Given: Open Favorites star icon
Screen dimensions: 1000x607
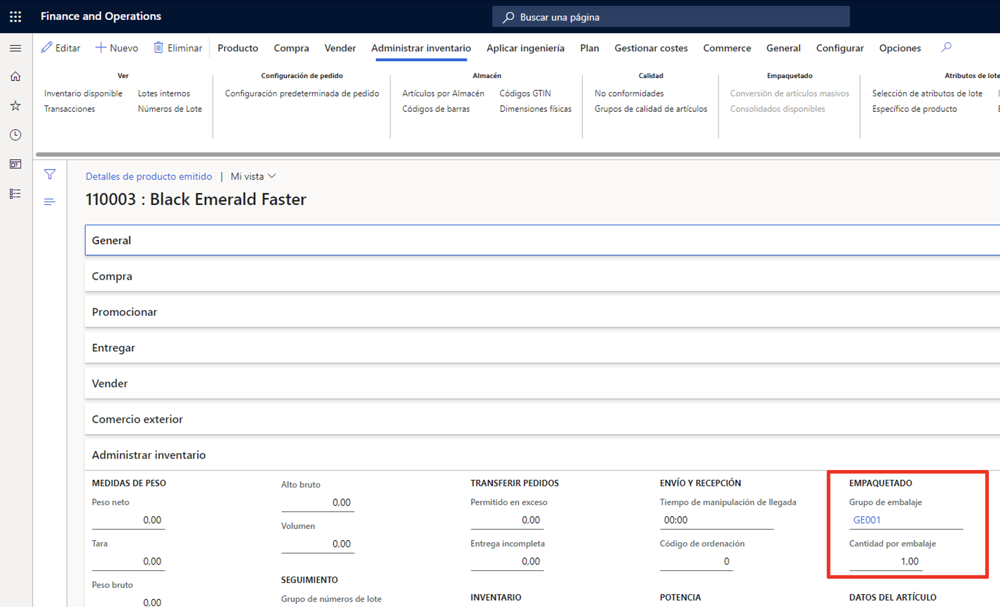Looking at the screenshot, I should tap(16, 105).
